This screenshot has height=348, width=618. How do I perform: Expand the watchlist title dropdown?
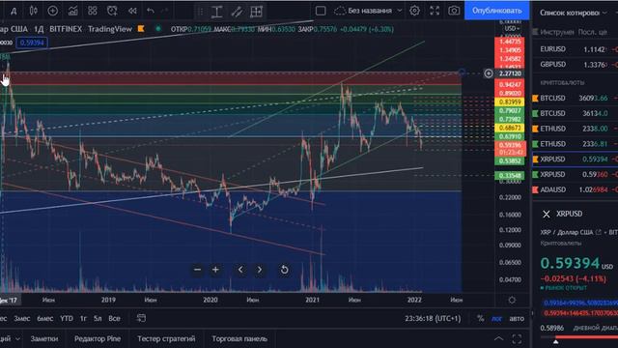coord(605,13)
